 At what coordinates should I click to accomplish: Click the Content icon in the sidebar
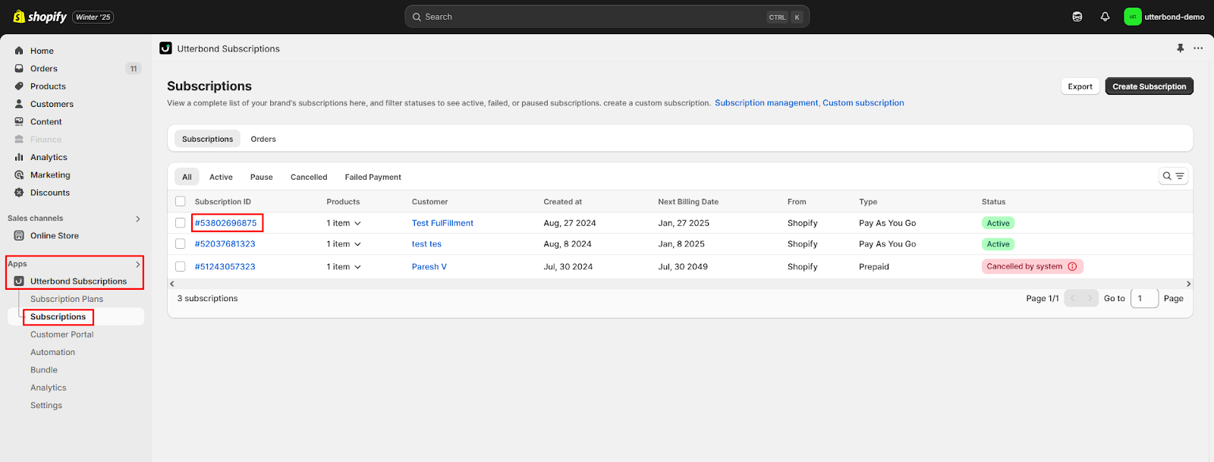pyautogui.click(x=19, y=121)
